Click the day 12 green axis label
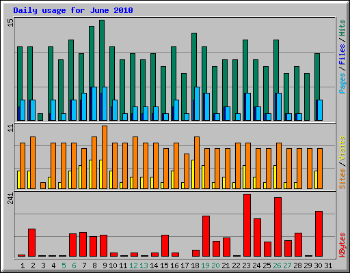Image resolution: width=350 pixels, height=273 pixels. click(x=134, y=265)
